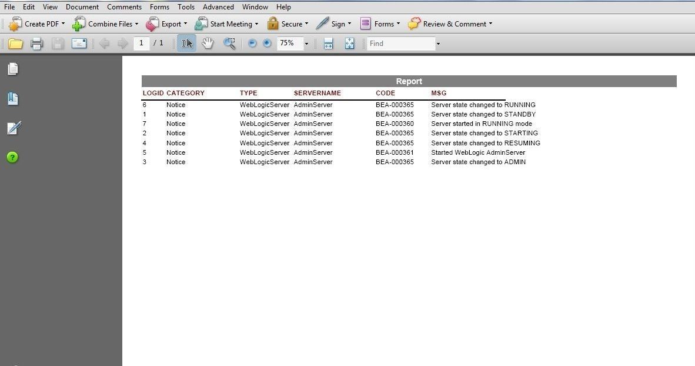Go to next page arrow

122,44
